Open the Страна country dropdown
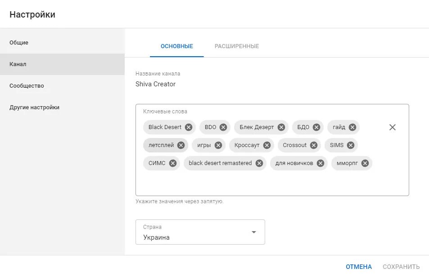This screenshot has height=277, width=429. pyautogui.click(x=200, y=232)
